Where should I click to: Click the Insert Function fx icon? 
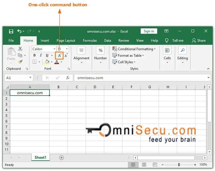point(67,78)
